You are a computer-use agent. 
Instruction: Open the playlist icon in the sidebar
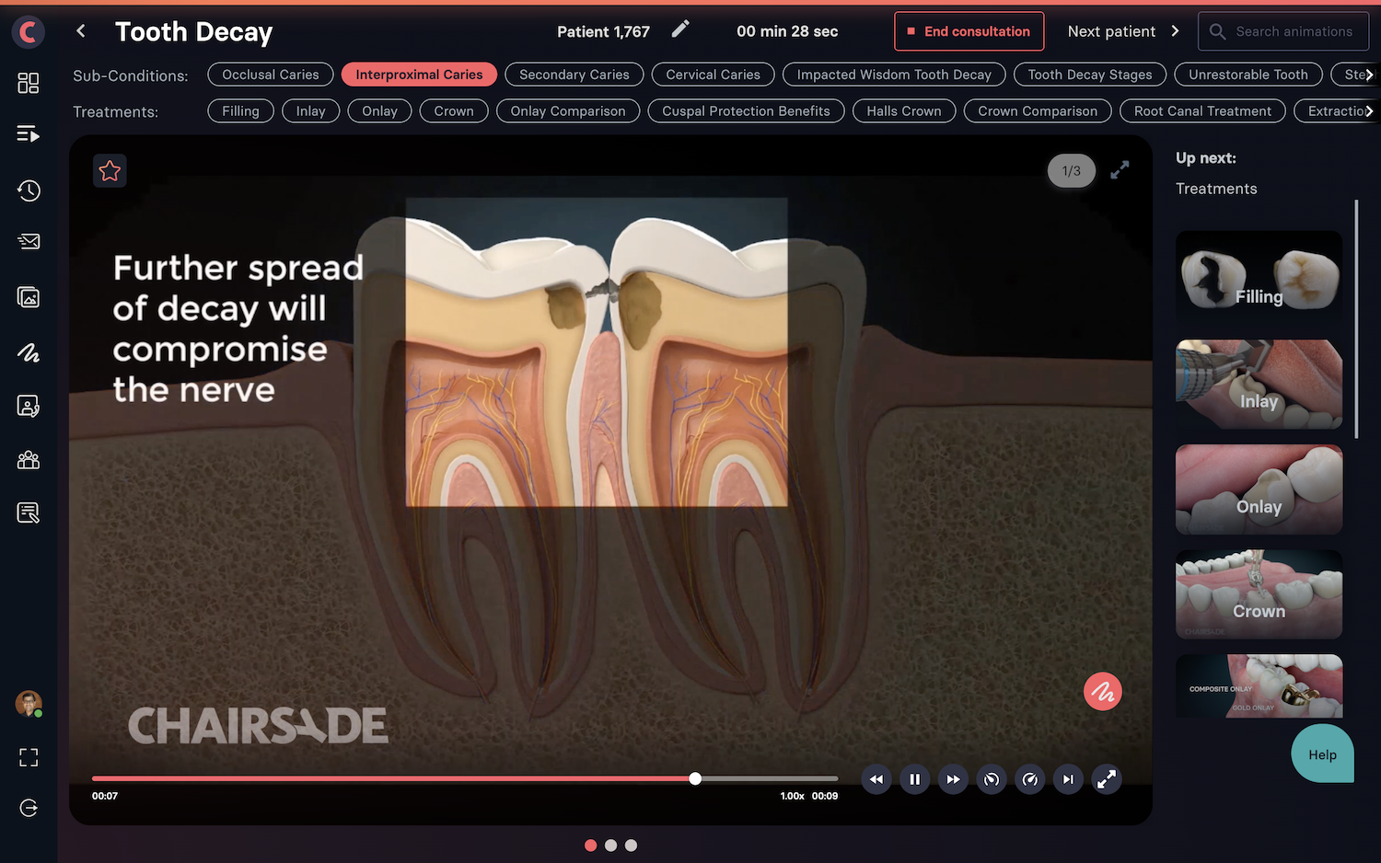(29, 134)
